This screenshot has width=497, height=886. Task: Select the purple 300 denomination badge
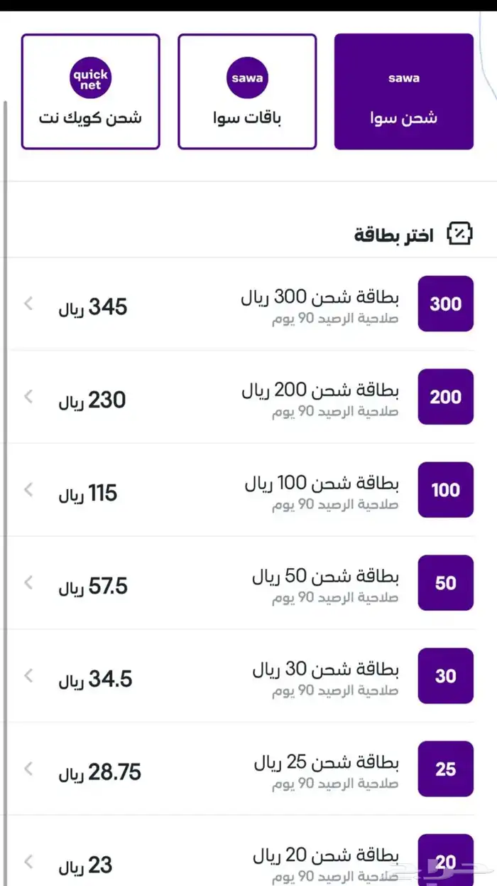[x=445, y=304]
